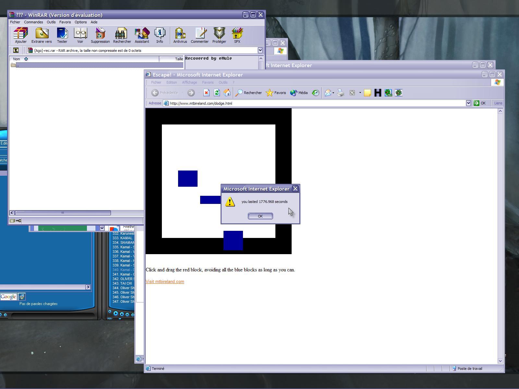Open the Voir viewer icon
The width and height of the screenshot is (519, 389).
click(x=80, y=35)
